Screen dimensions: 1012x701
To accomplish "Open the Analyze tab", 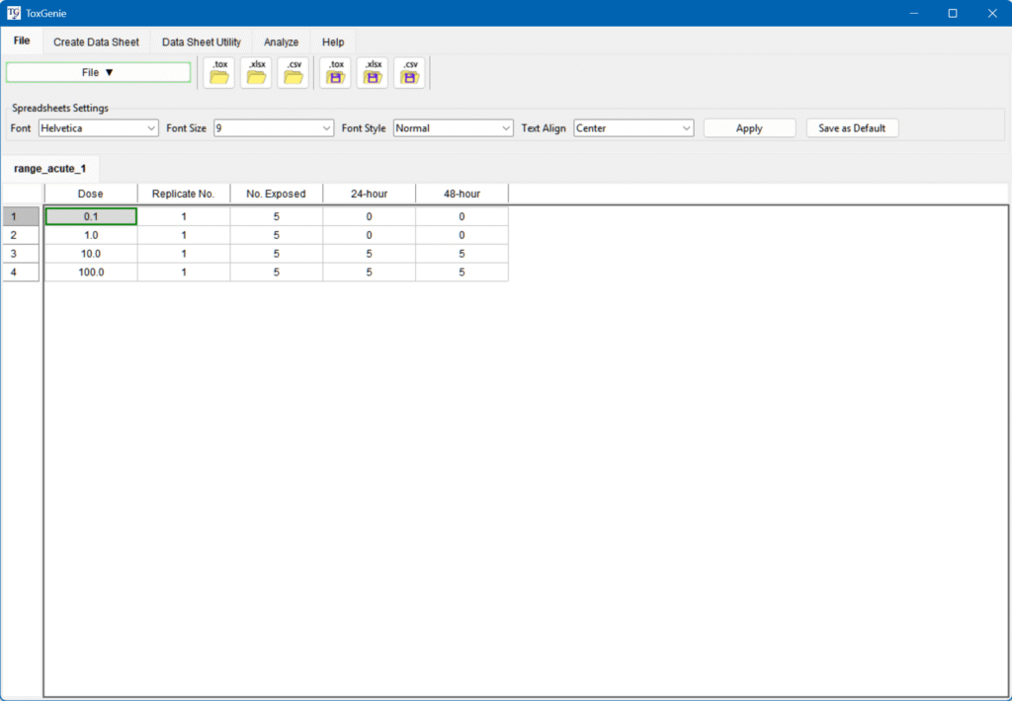I will 281,42.
